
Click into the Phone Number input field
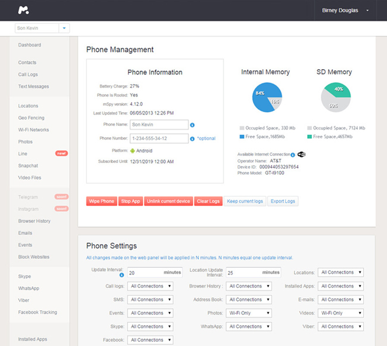(158, 138)
